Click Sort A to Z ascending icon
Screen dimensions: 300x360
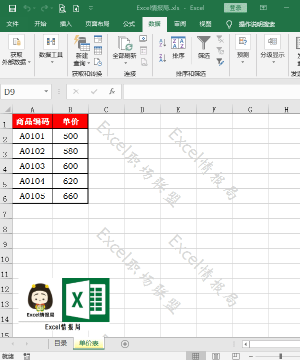162,43
